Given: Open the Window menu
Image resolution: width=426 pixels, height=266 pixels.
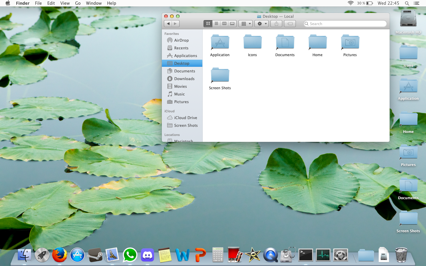Looking at the screenshot, I should pos(94,3).
